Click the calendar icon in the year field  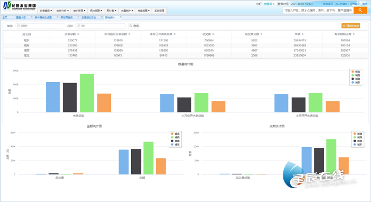pos(18,26)
